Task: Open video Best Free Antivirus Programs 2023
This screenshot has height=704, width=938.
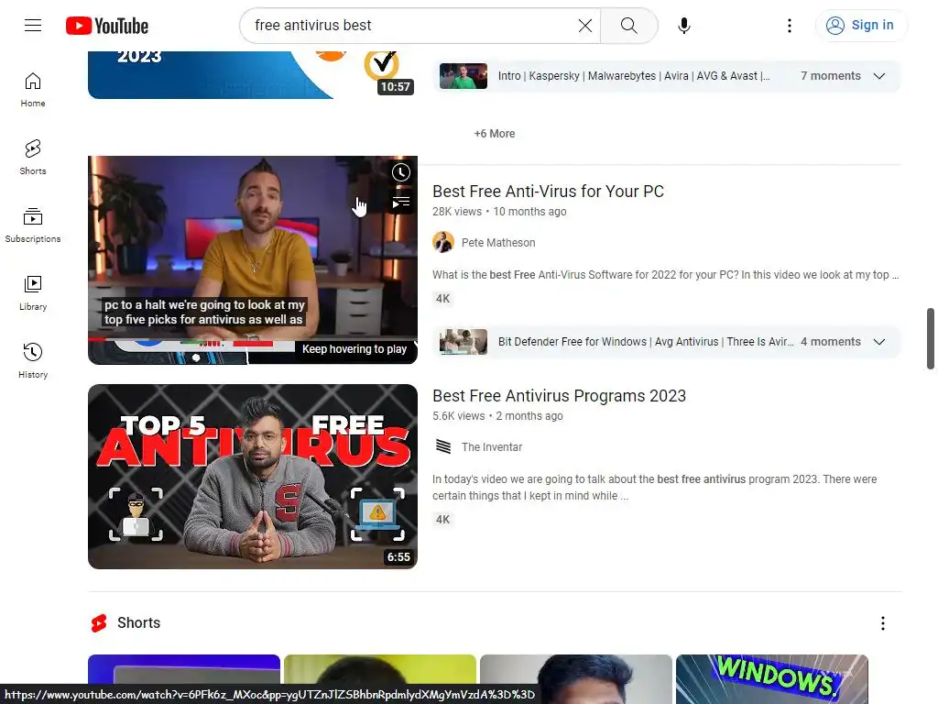Action: click(559, 396)
